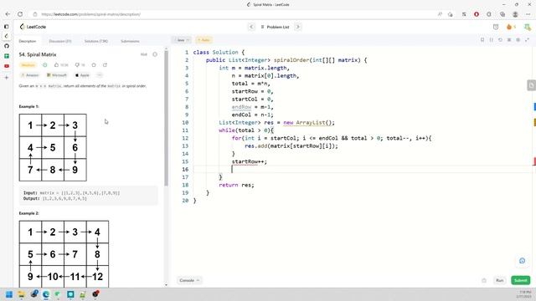Click the icon next to Hint
The image size is (536, 301).
pyautogui.click(x=155, y=54)
